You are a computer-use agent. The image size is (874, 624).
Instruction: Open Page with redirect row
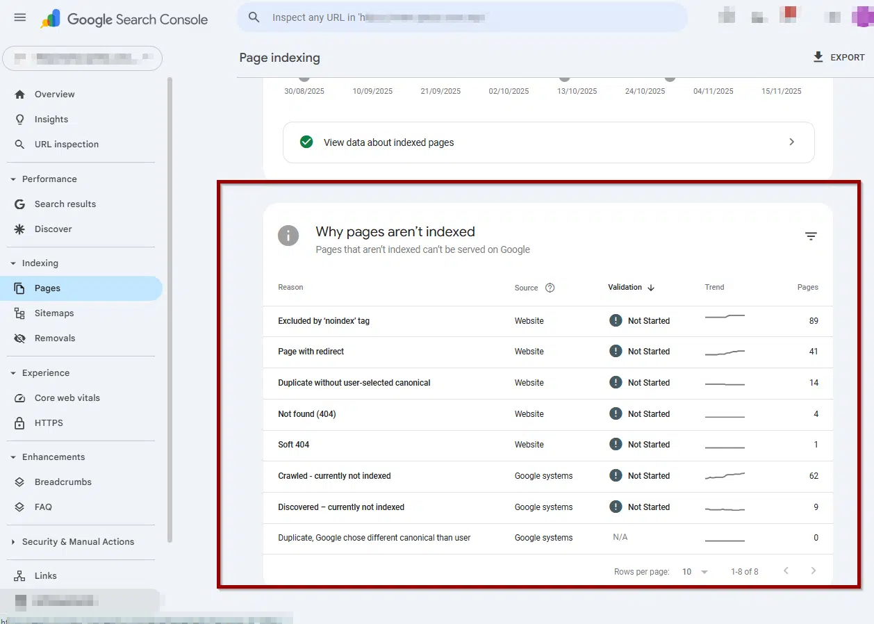547,352
